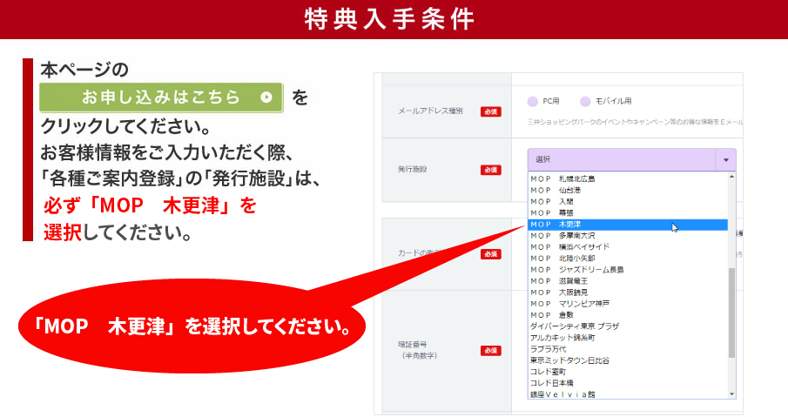
Task: Choose ダイバーシティ東京 プラザ entry
Action: (x=574, y=326)
